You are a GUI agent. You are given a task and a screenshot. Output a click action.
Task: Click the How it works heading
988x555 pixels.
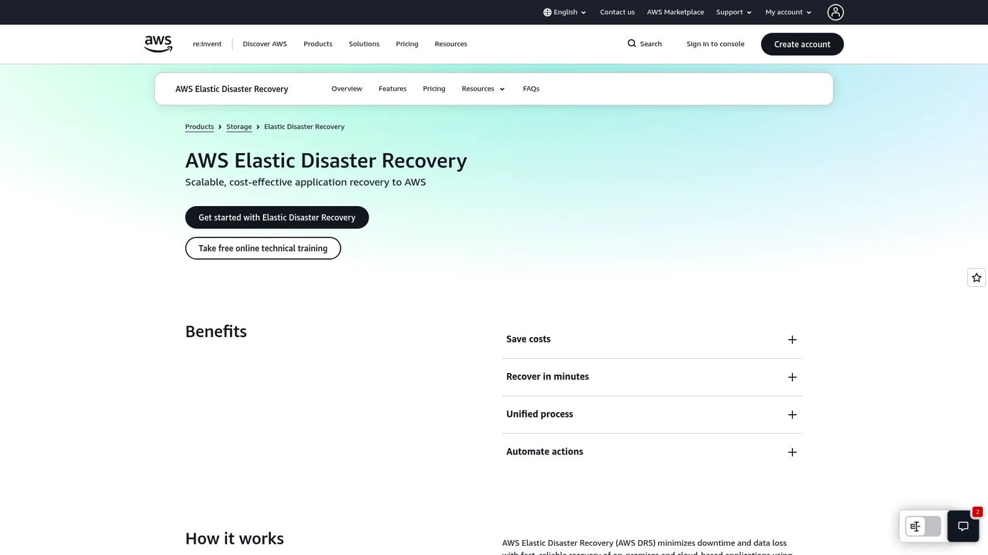coord(235,539)
